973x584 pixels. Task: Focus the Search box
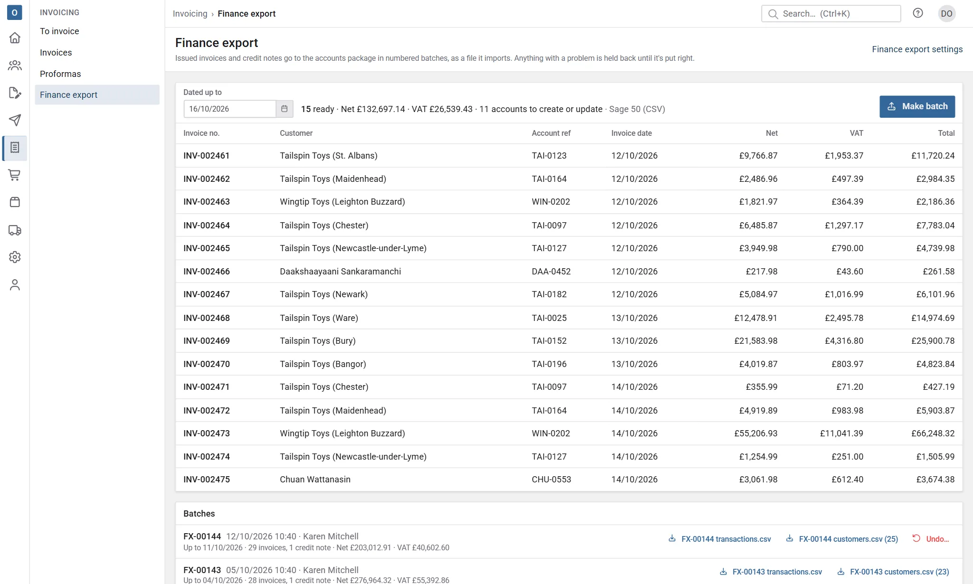coord(831,14)
